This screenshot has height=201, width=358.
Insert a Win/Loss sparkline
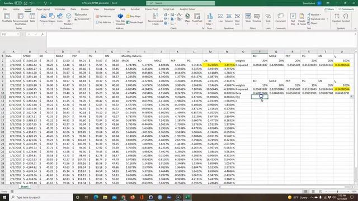pos(237,18)
